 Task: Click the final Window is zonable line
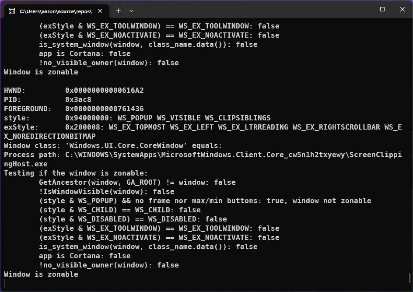(x=41, y=274)
